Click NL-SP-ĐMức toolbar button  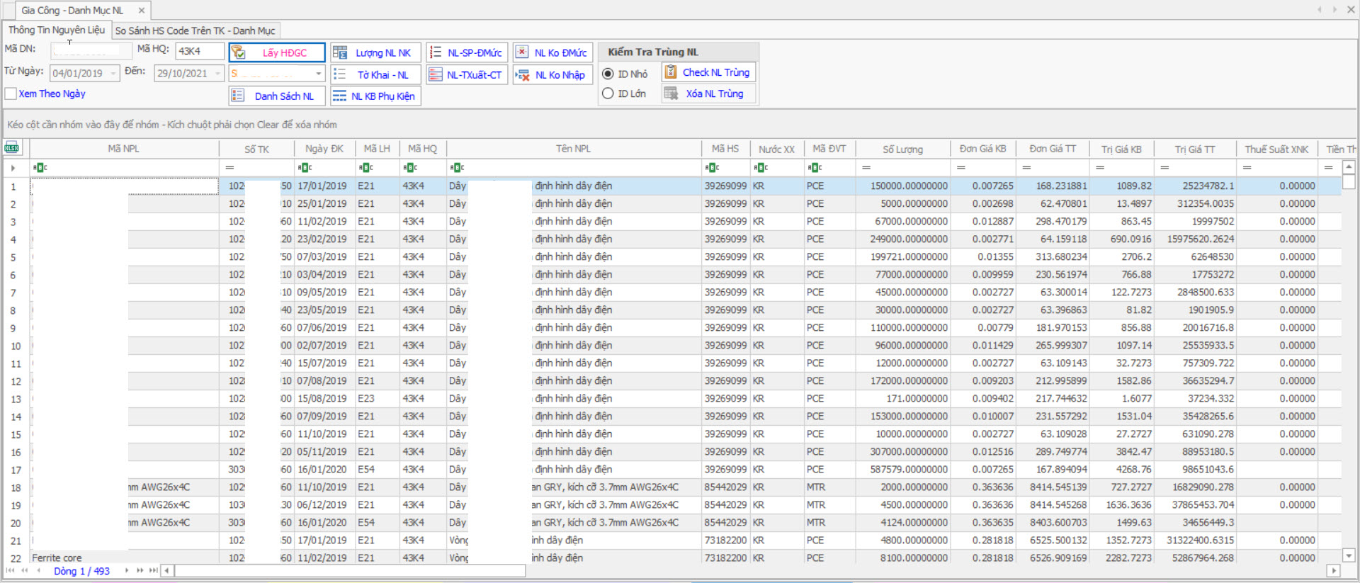pyautogui.click(x=467, y=52)
